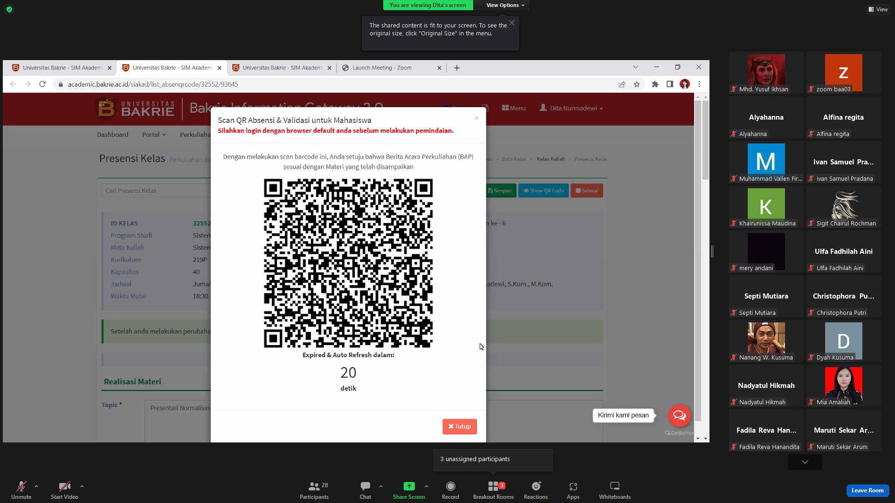Click the site lock icon in address bar
The height and width of the screenshot is (503, 895).
click(x=61, y=84)
